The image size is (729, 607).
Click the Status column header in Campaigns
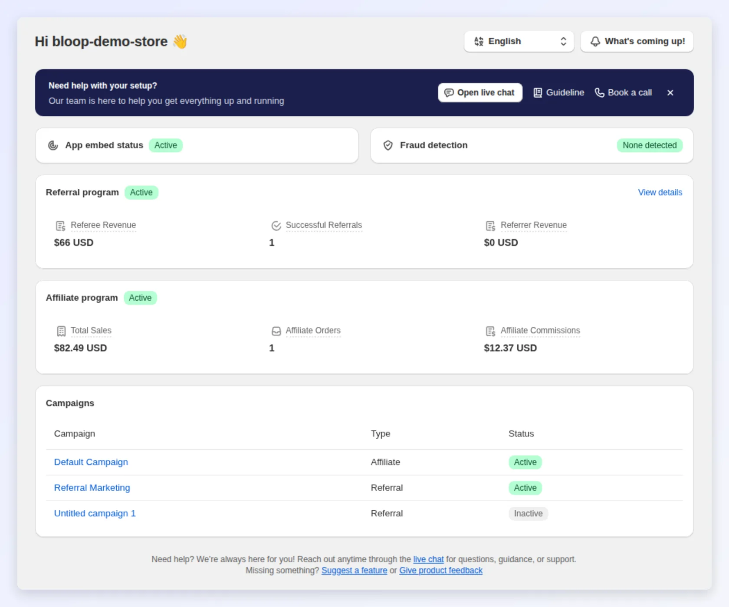tap(521, 434)
